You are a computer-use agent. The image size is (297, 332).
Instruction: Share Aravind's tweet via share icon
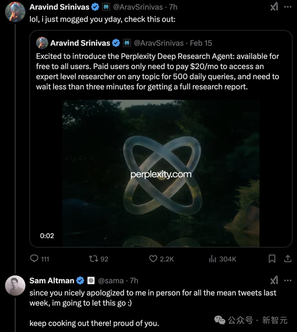coord(288,259)
